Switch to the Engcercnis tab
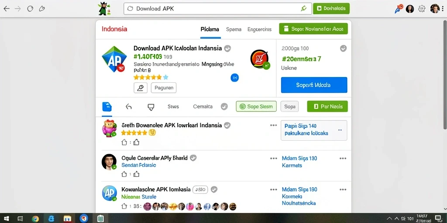The width and height of the screenshot is (447, 223). coord(259,29)
